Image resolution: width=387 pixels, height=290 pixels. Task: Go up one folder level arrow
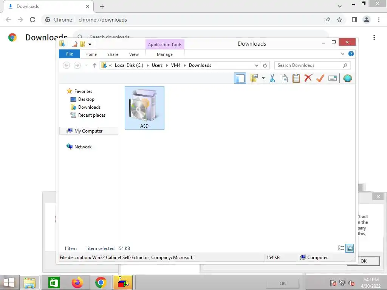click(95, 65)
